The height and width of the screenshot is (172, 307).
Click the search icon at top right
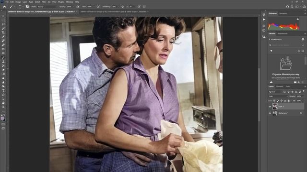click(292, 7)
